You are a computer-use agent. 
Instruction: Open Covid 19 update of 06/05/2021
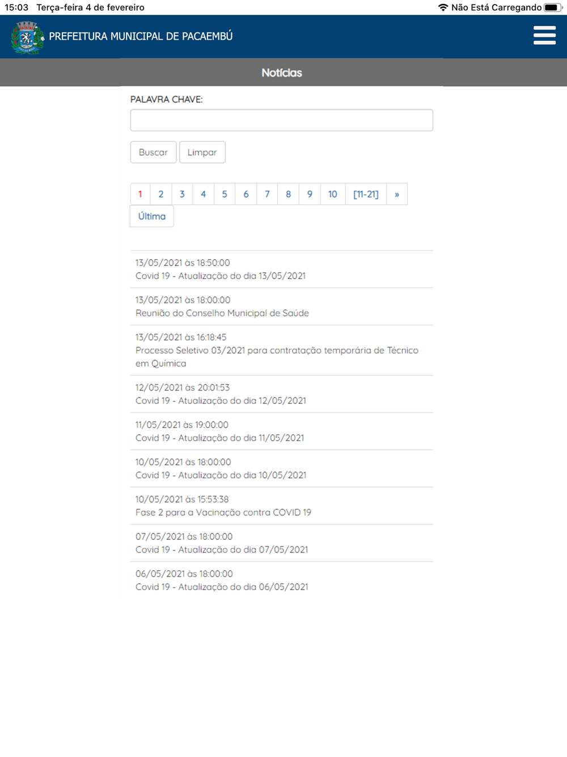[222, 587]
